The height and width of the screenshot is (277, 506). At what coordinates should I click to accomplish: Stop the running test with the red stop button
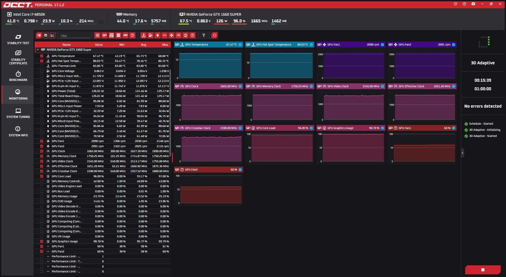[483, 269]
